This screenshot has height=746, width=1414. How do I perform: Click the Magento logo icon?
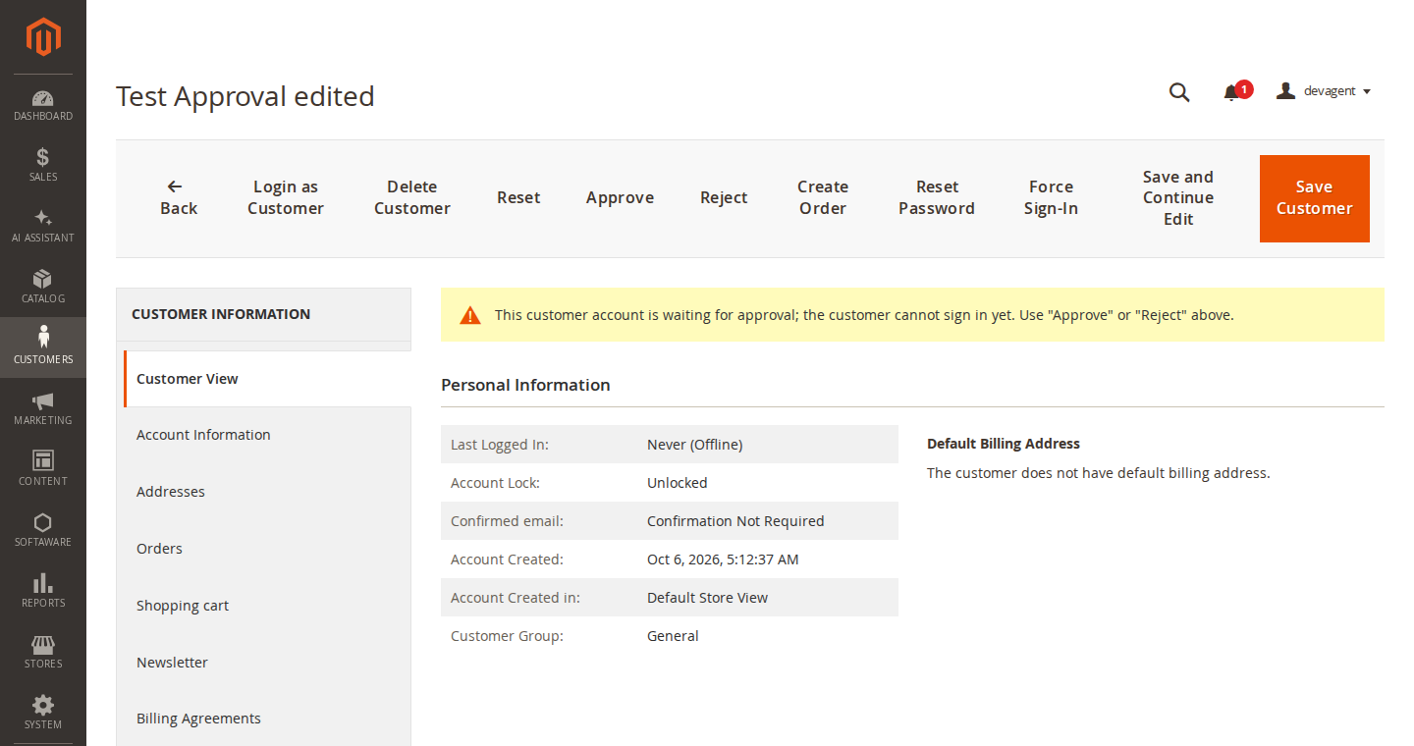[43, 37]
